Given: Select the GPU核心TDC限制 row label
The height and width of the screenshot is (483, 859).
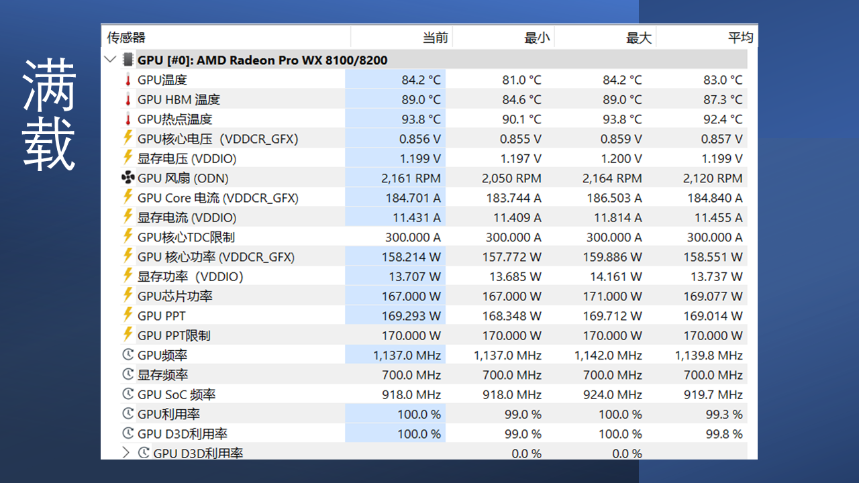Looking at the screenshot, I should pos(186,237).
